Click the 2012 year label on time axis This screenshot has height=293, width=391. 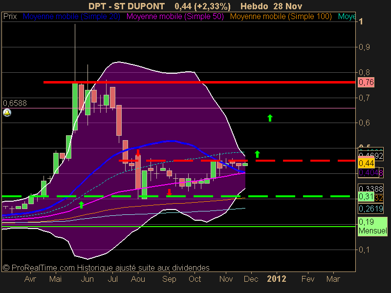[277, 279]
